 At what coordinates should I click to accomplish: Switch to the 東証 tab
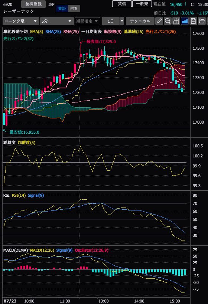coord(62,9)
